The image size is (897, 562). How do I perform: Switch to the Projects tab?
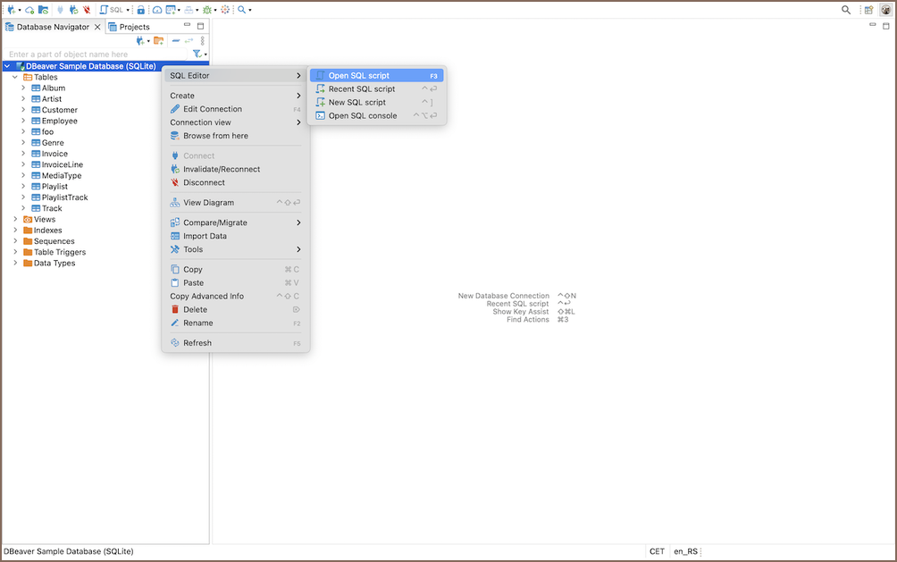pyautogui.click(x=134, y=27)
